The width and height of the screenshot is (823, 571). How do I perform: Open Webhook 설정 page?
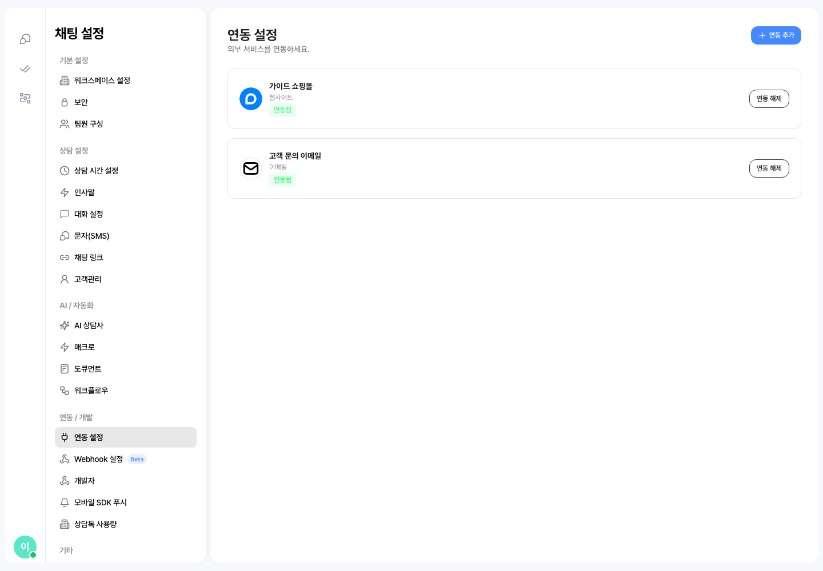pos(126,459)
